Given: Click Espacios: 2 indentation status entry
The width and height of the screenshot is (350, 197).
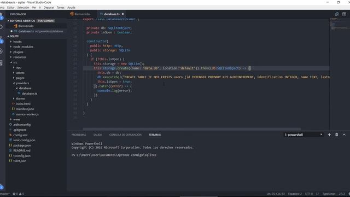Looking at the screenshot, I should coord(295,194).
